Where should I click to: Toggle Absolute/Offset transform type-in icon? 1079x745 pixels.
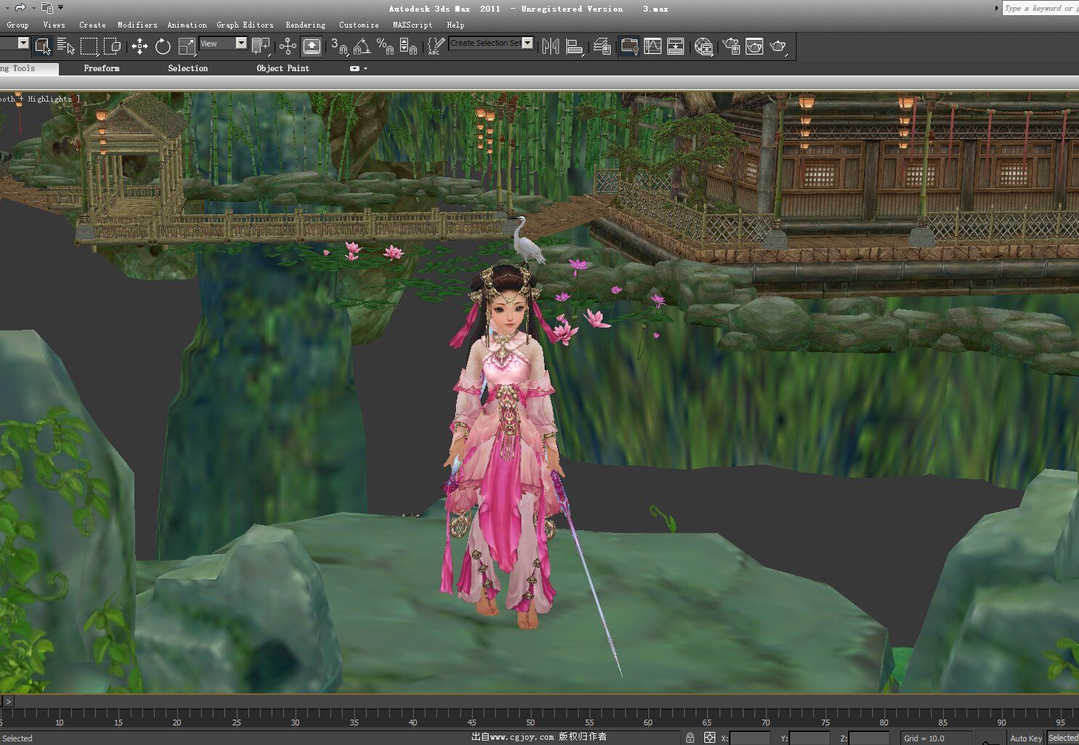(x=709, y=737)
